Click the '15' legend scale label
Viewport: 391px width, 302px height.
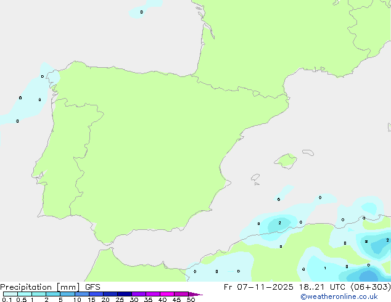click(91, 300)
